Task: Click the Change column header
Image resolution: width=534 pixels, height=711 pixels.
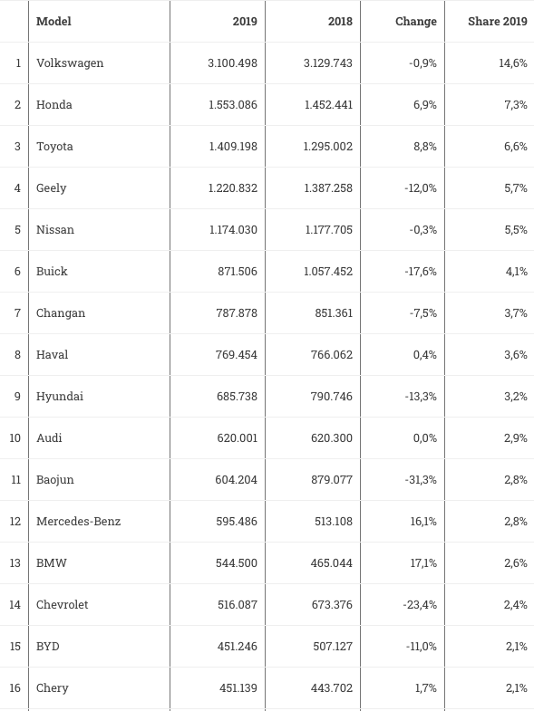Action: click(x=416, y=22)
